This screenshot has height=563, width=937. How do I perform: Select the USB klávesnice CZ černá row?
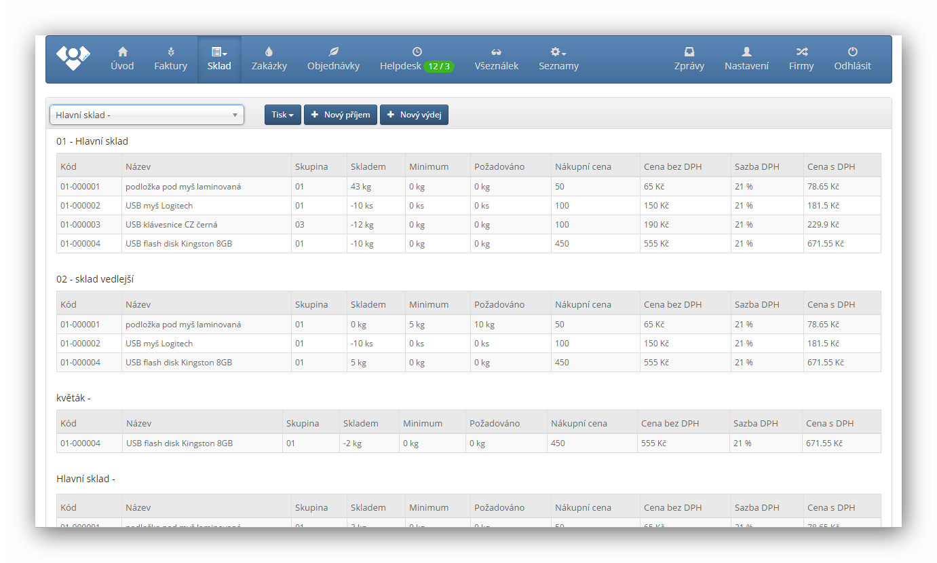[x=172, y=225]
